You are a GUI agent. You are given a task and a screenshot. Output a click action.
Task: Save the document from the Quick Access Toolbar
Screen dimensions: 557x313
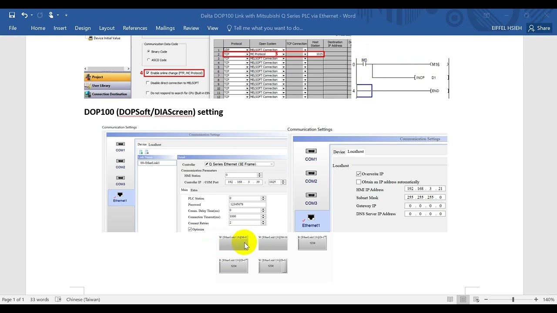point(12,15)
